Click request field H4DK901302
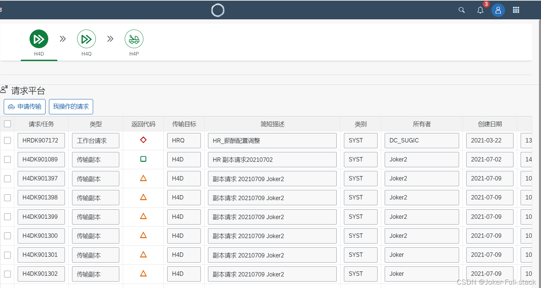Screen dimensions: 541x288 [41, 274]
